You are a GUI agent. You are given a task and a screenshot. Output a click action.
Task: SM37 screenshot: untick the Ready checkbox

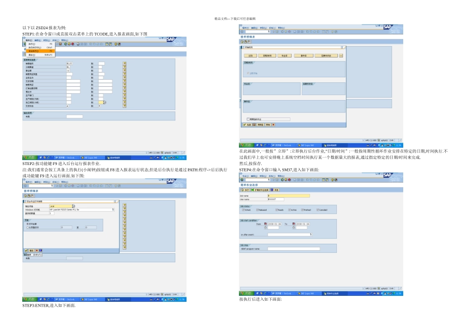pyautogui.click(x=277, y=210)
